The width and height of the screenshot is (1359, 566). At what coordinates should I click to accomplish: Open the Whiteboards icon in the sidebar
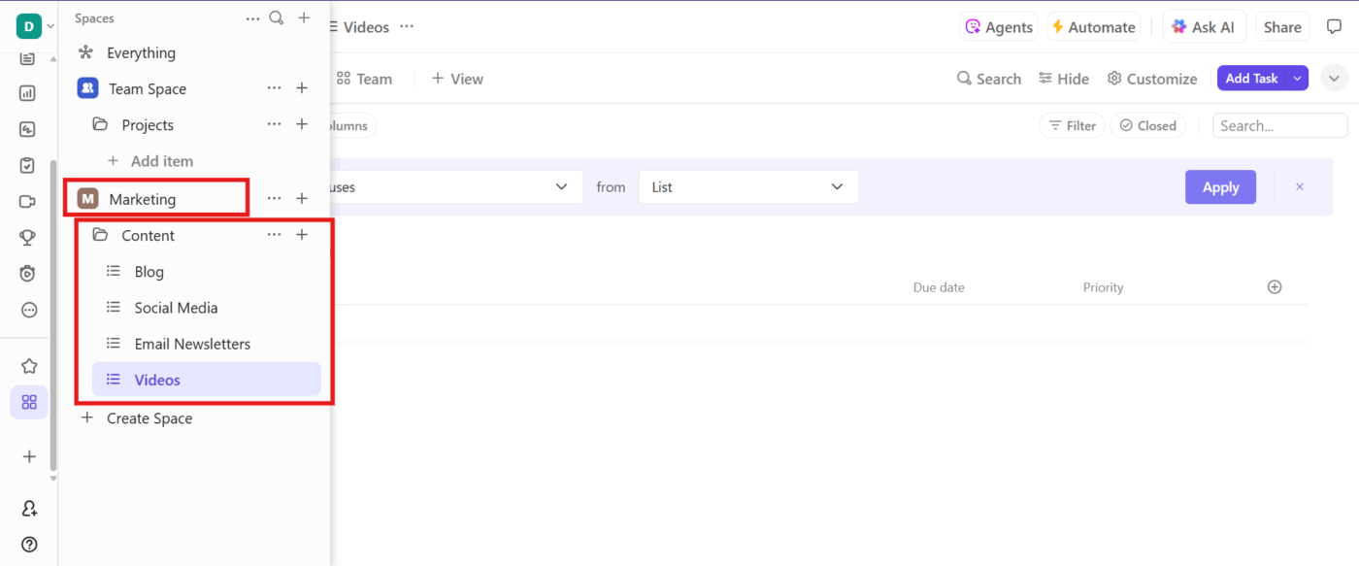click(x=28, y=128)
